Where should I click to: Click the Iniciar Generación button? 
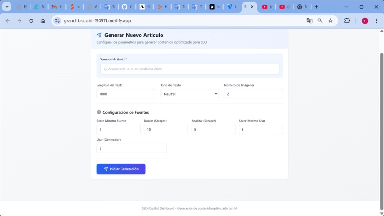[121, 169]
